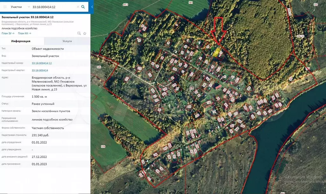This screenshot has height=194, width=326.
Task: Click parcel labeled 578 on map
Action: pos(103,147)
